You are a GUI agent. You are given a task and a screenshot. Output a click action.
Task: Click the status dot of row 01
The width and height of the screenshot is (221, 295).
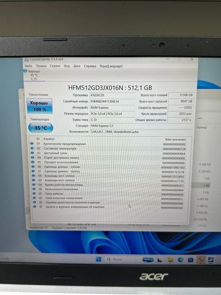click(32, 143)
